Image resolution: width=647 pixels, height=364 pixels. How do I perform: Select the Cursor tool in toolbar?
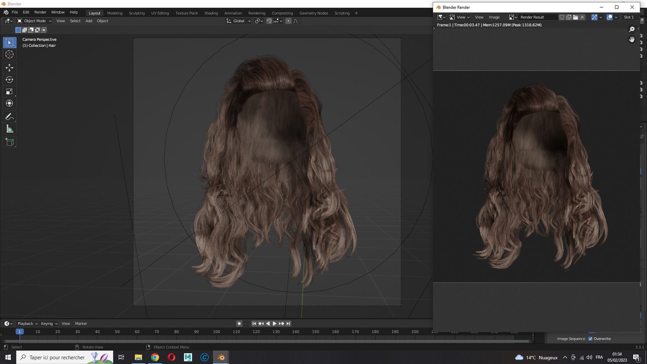[9, 54]
